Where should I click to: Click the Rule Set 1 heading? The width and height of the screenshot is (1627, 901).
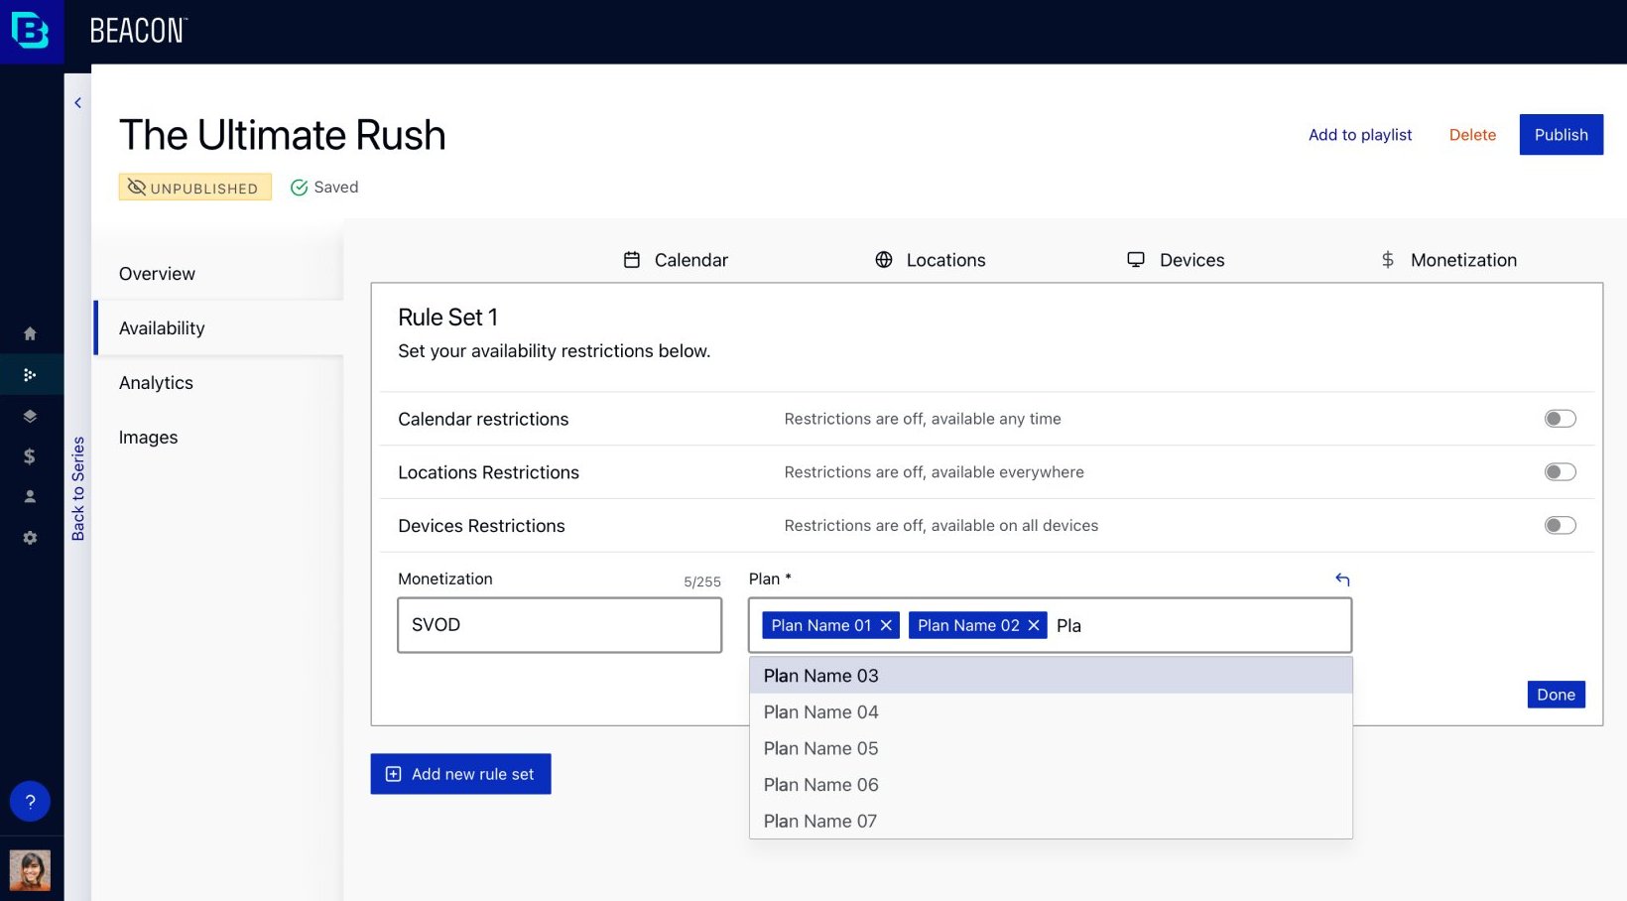(x=448, y=318)
